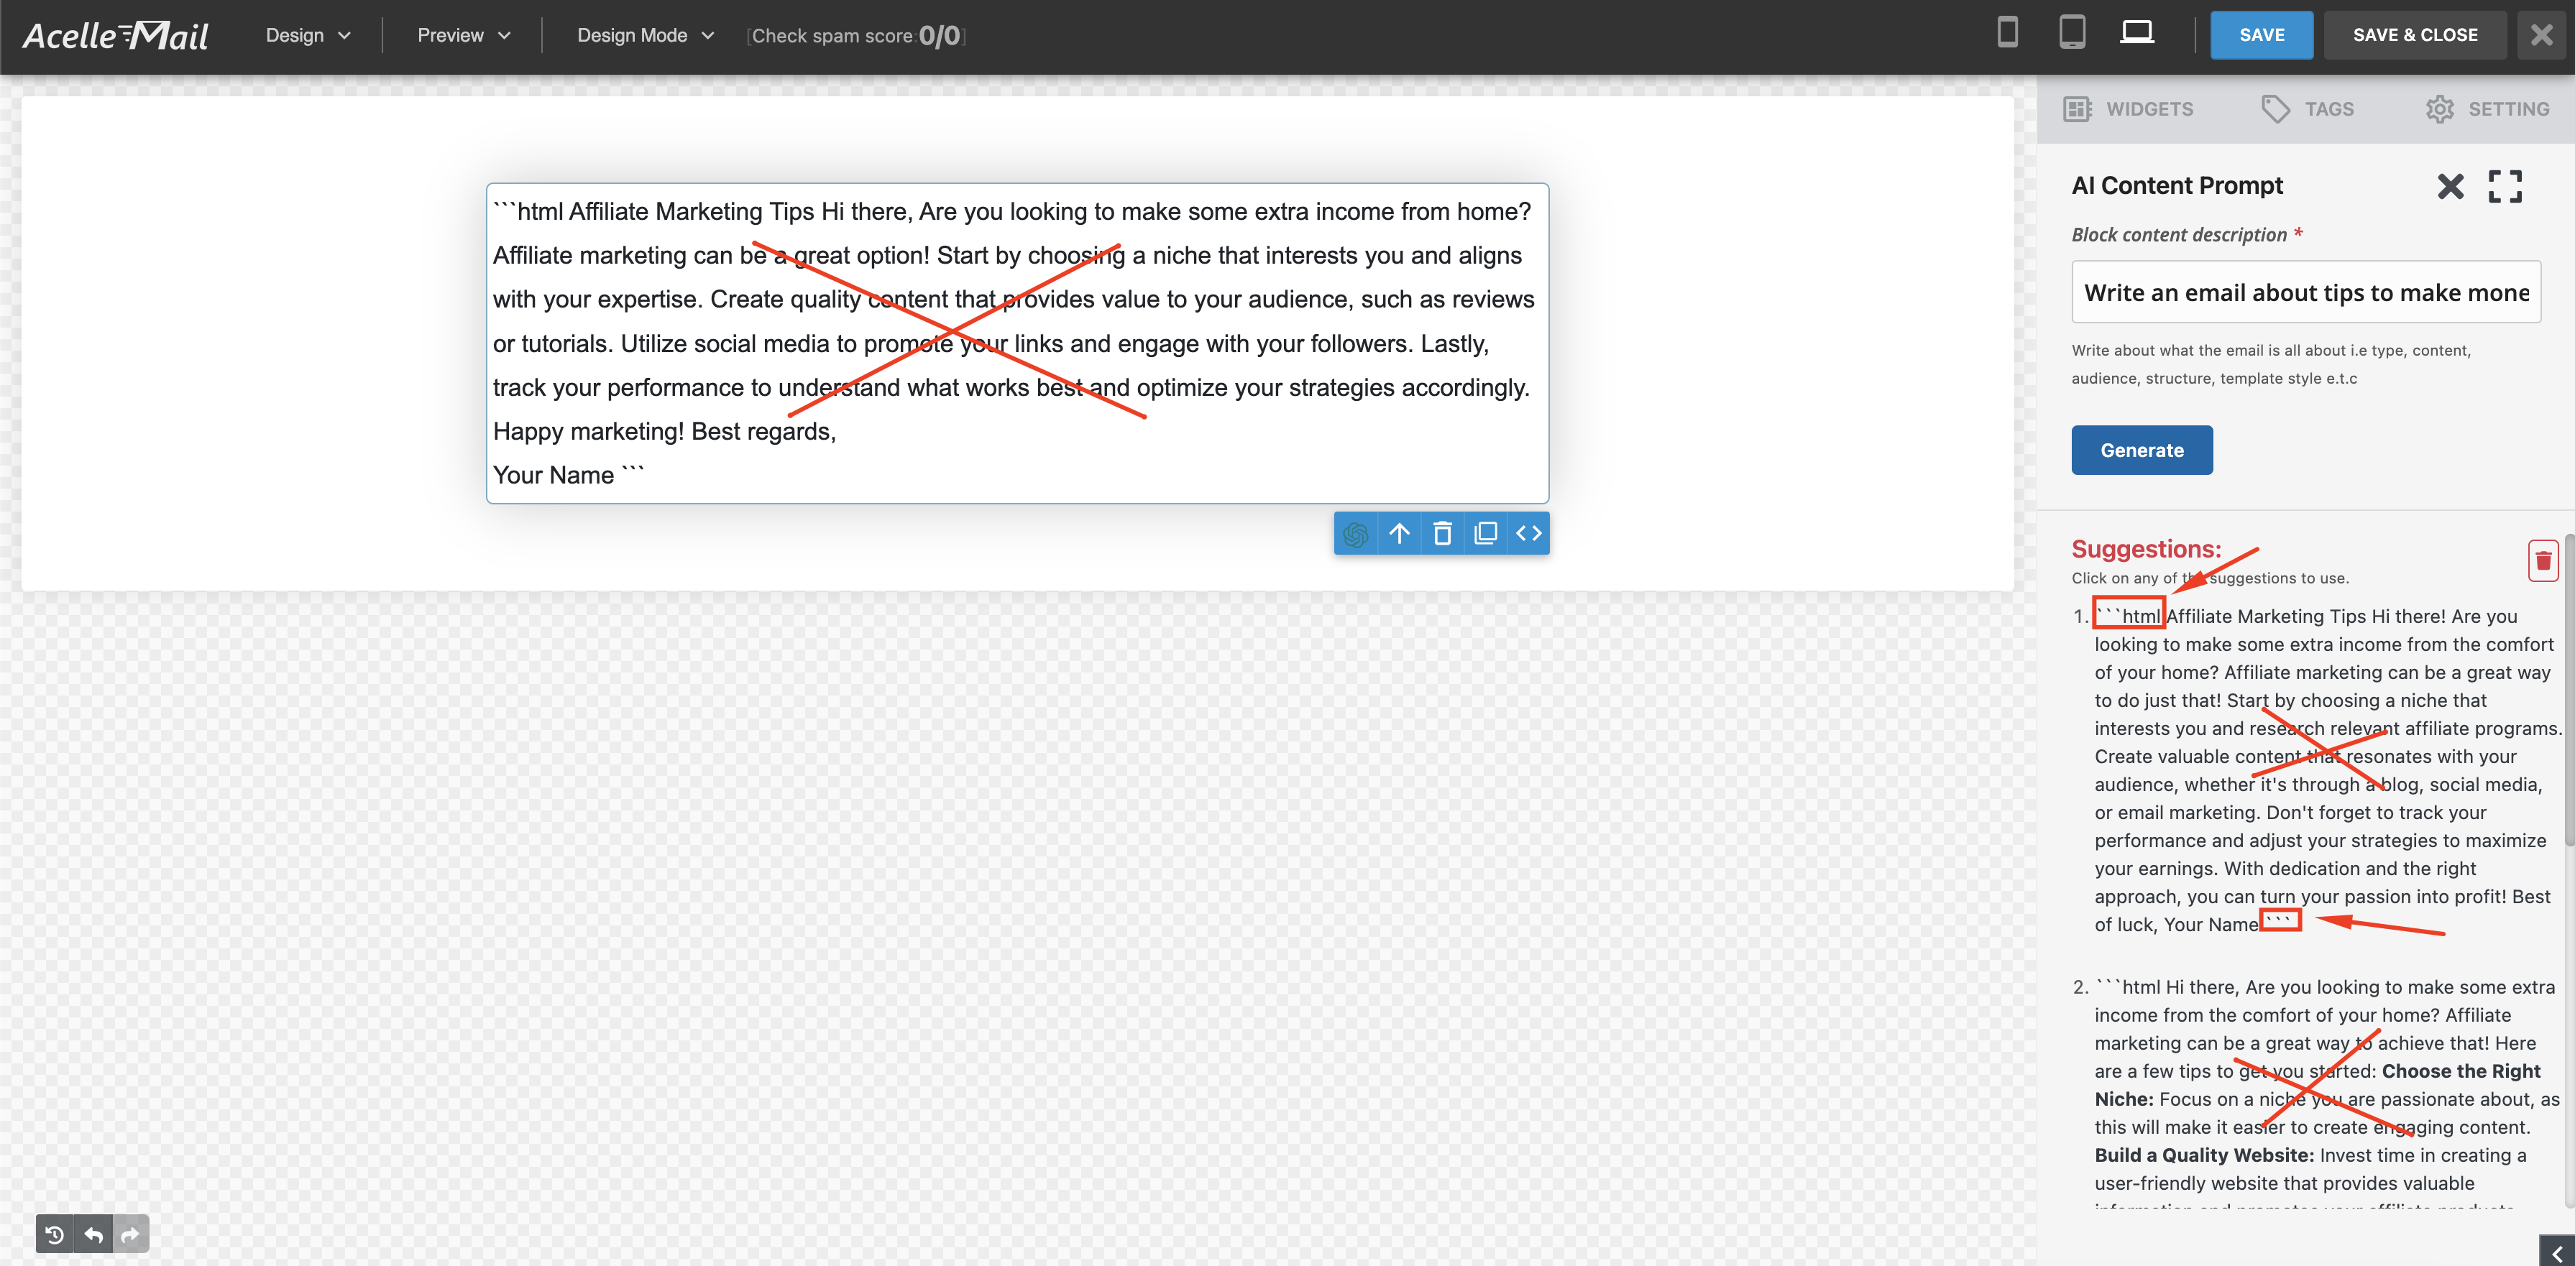This screenshot has height=1266, width=2575.
Task: Switch to desktop laptop preview icon
Action: click(x=2137, y=33)
